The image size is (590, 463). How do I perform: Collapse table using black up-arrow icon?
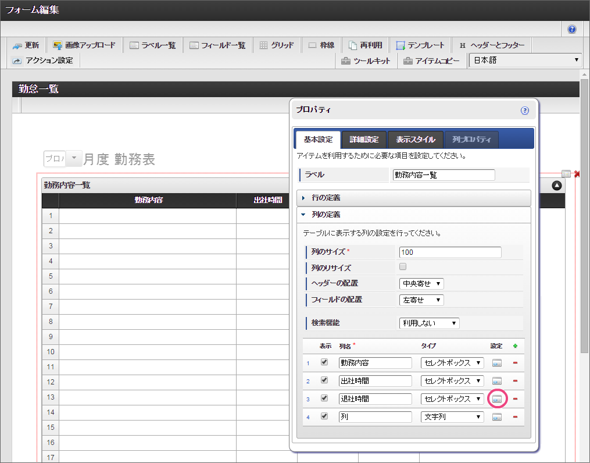tap(557, 186)
